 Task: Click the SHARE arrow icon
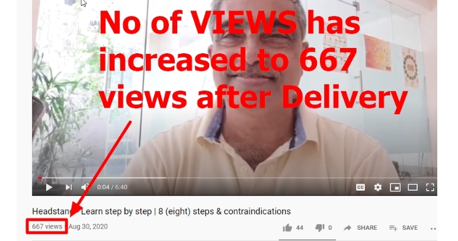[x=347, y=228]
